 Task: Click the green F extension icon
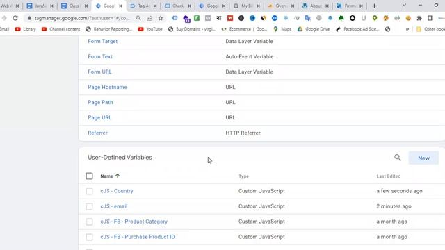coord(197,18)
